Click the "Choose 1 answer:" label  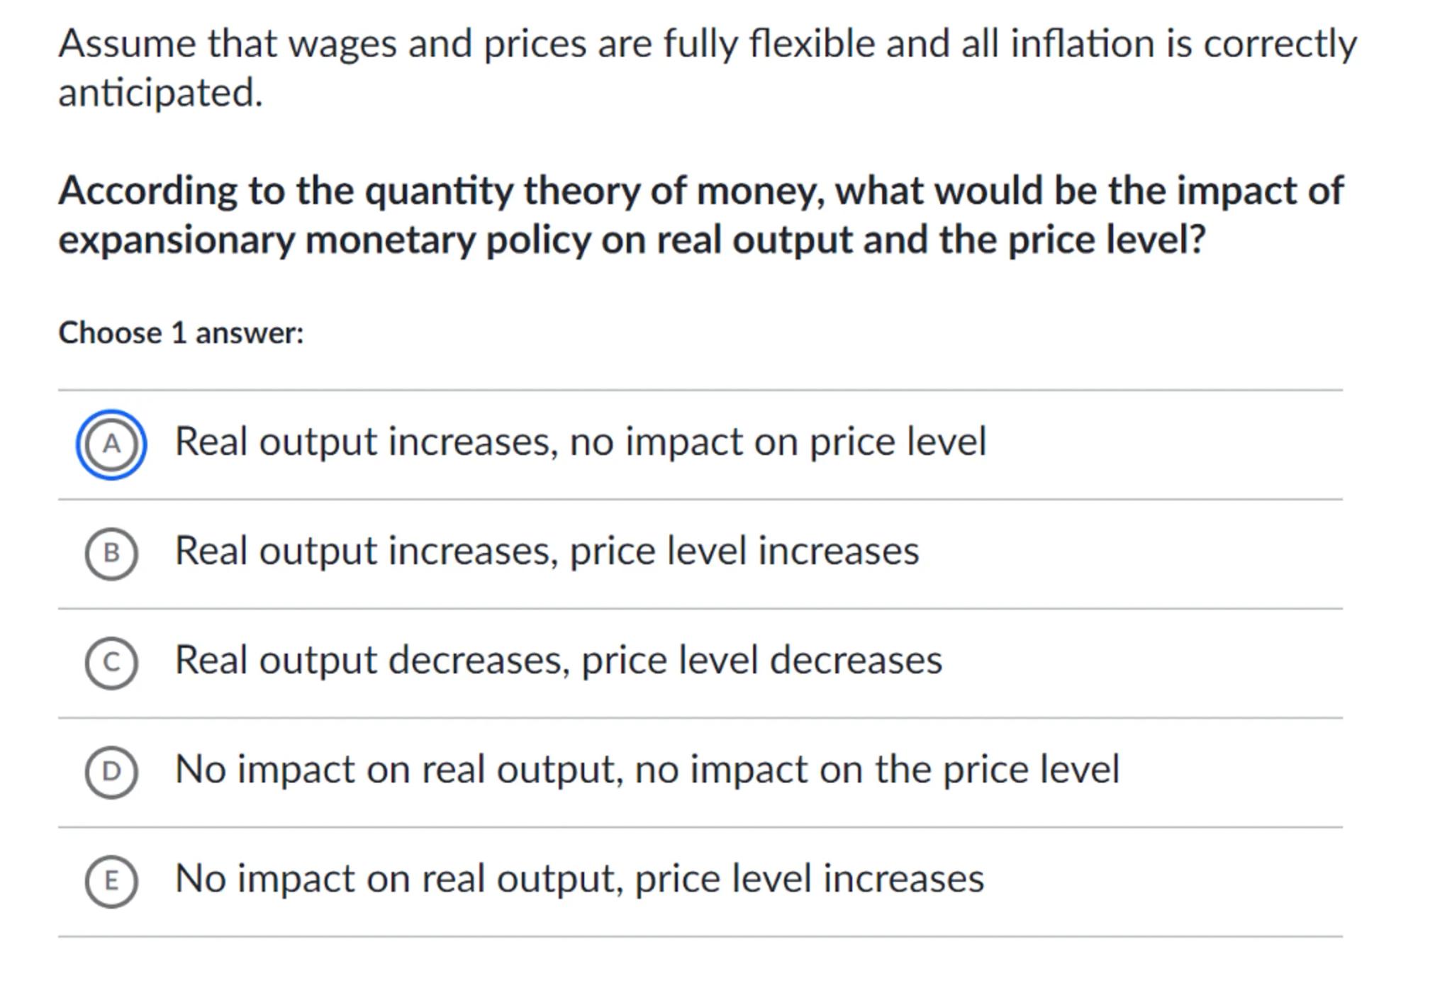click(x=181, y=333)
